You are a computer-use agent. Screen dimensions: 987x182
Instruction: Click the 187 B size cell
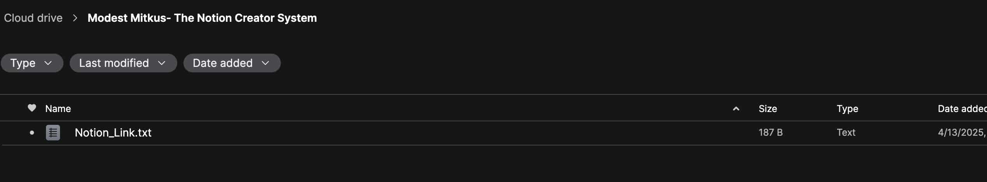770,133
